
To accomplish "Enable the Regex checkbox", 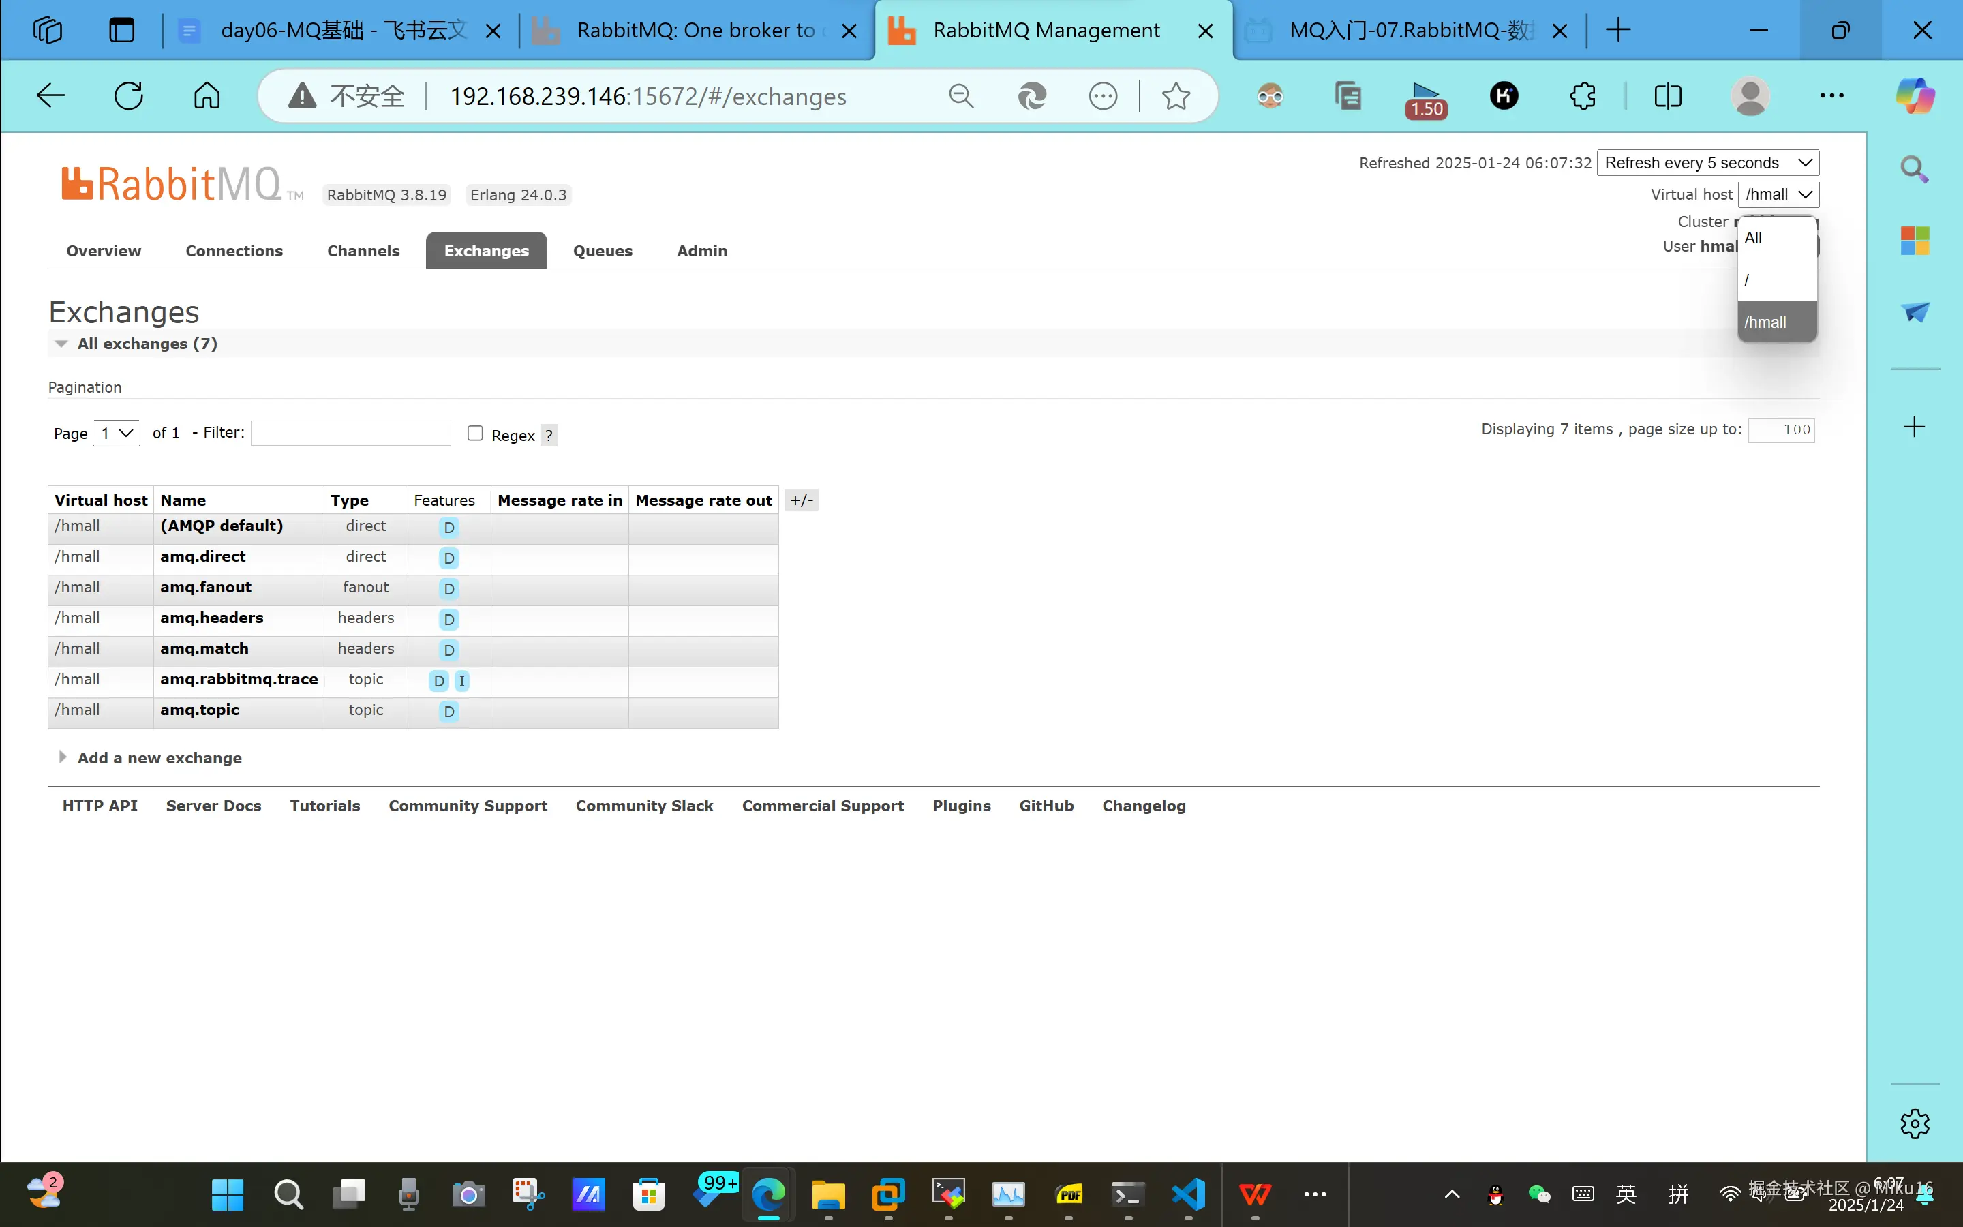I will tap(475, 434).
